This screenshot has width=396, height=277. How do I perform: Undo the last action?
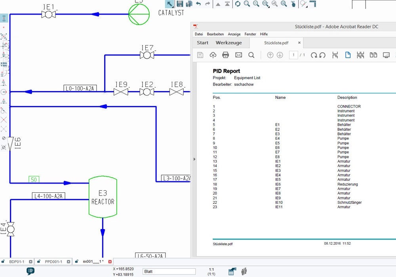(198, 4)
